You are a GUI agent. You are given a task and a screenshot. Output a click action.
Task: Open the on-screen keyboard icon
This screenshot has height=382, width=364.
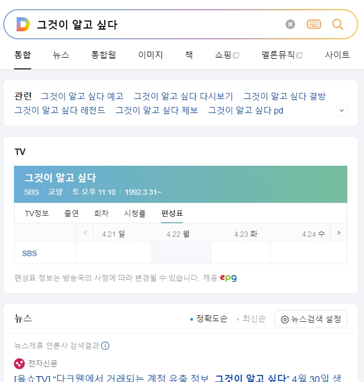click(x=314, y=24)
